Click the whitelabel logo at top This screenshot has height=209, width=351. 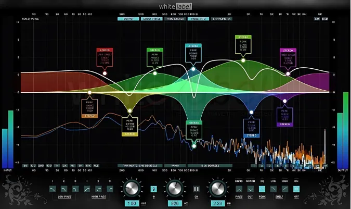[x=175, y=6]
